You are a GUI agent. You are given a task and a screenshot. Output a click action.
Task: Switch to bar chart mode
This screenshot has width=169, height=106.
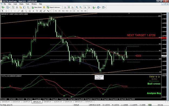click(x=65, y=7)
